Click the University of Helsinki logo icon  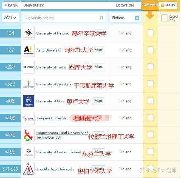(29, 33)
